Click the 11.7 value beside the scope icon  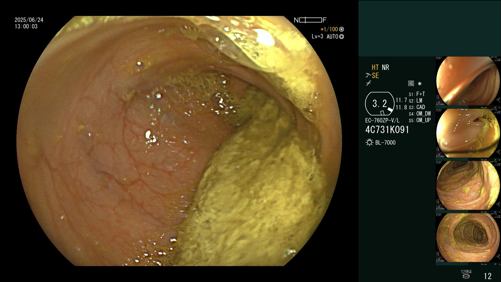pos(401,100)
